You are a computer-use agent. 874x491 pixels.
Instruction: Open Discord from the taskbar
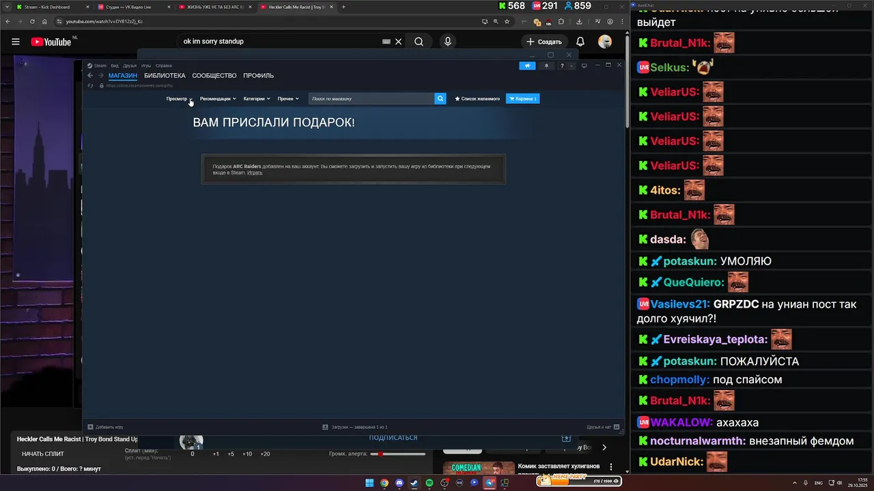(399, 483)
